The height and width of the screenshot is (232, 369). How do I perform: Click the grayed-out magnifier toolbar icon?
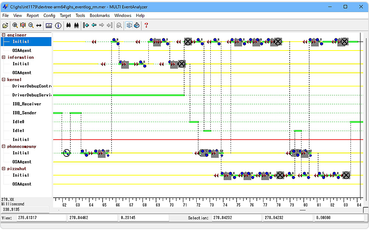tap(119, 25)
